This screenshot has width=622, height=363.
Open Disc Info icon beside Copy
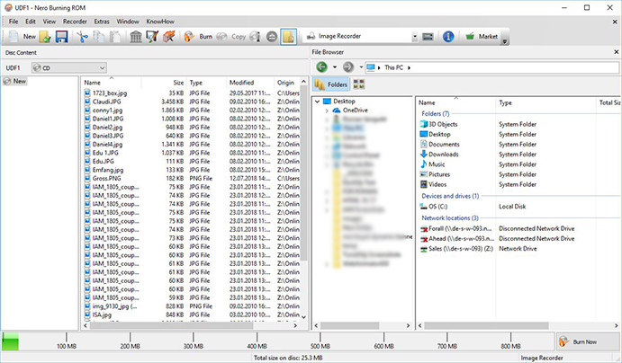pos(255,37)
